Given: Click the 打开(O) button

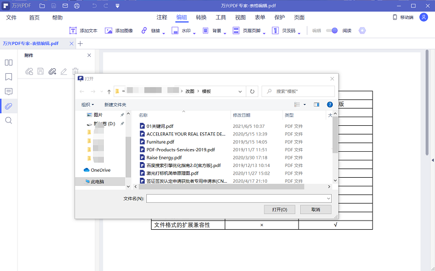Looking at the screenshot, I should (x=279, y=209).
